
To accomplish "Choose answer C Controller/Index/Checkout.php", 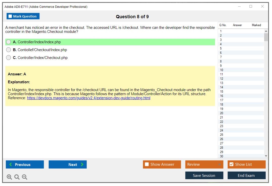I will coord(9,58).
